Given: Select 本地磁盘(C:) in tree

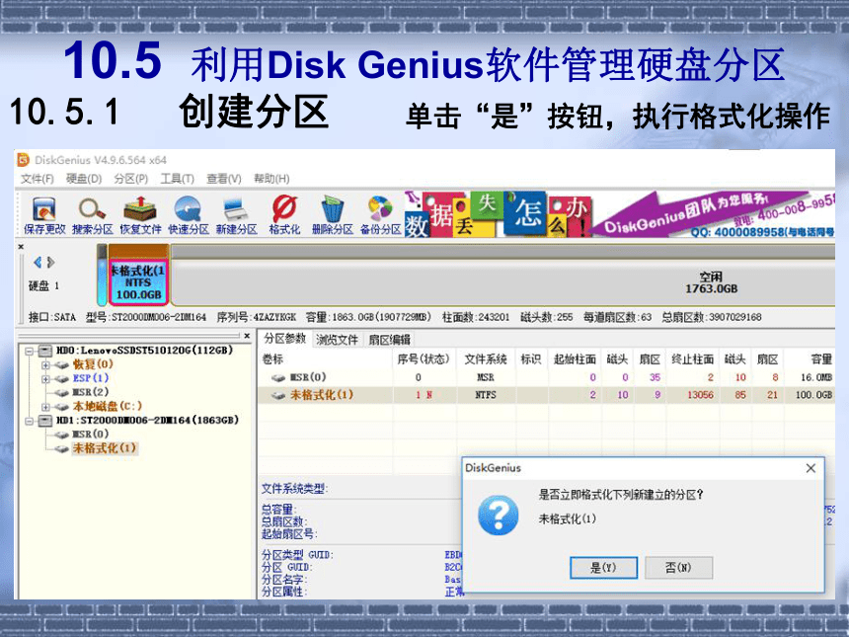Looking at the screenshot, I should click(x=108, y=406).
